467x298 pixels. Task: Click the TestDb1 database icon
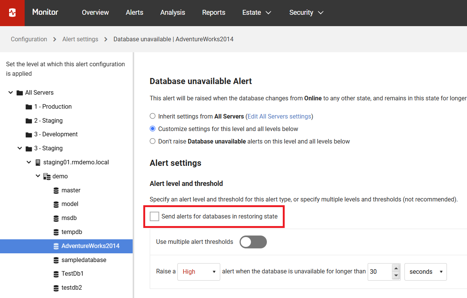pos(56,274)
